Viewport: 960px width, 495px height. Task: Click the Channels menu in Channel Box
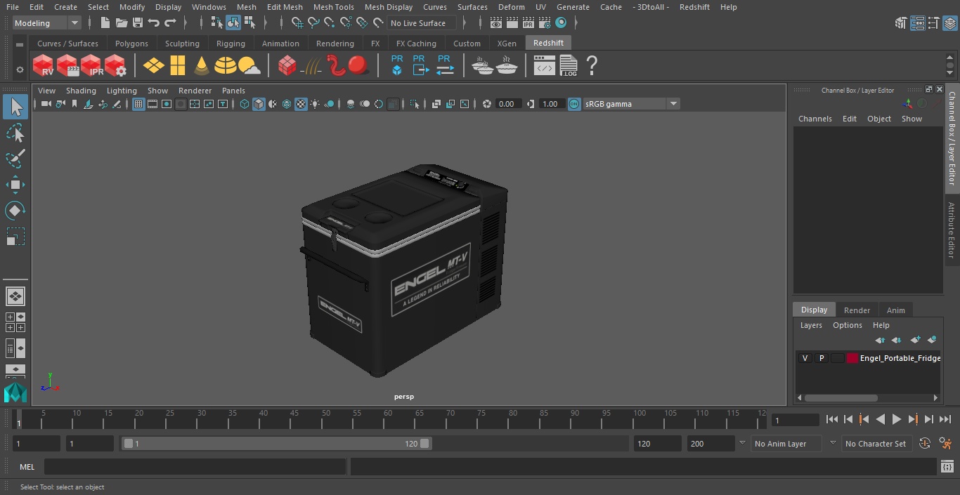(x=815, y=119)
